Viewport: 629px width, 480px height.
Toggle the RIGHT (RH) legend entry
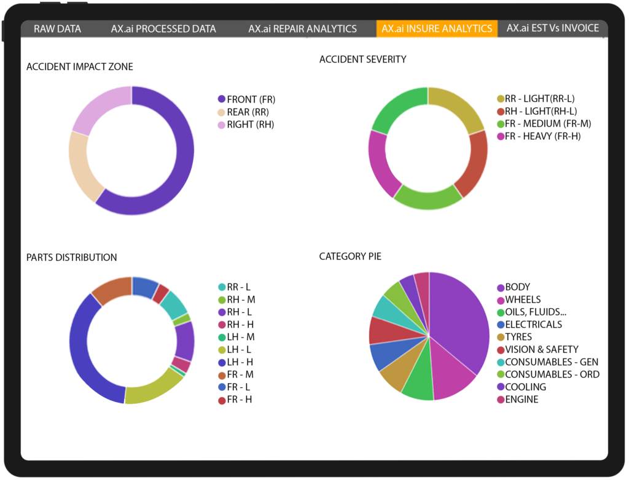click(246, 125)
